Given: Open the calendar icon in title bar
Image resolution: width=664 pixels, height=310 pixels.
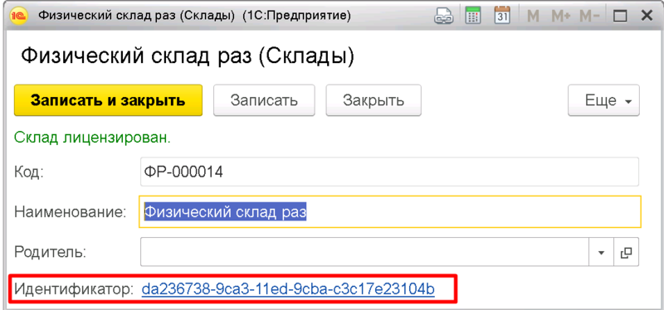Looking at the screenshot, I should coord(502,16).
